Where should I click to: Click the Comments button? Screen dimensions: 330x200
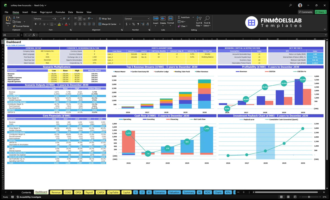(x=306, y=12)
